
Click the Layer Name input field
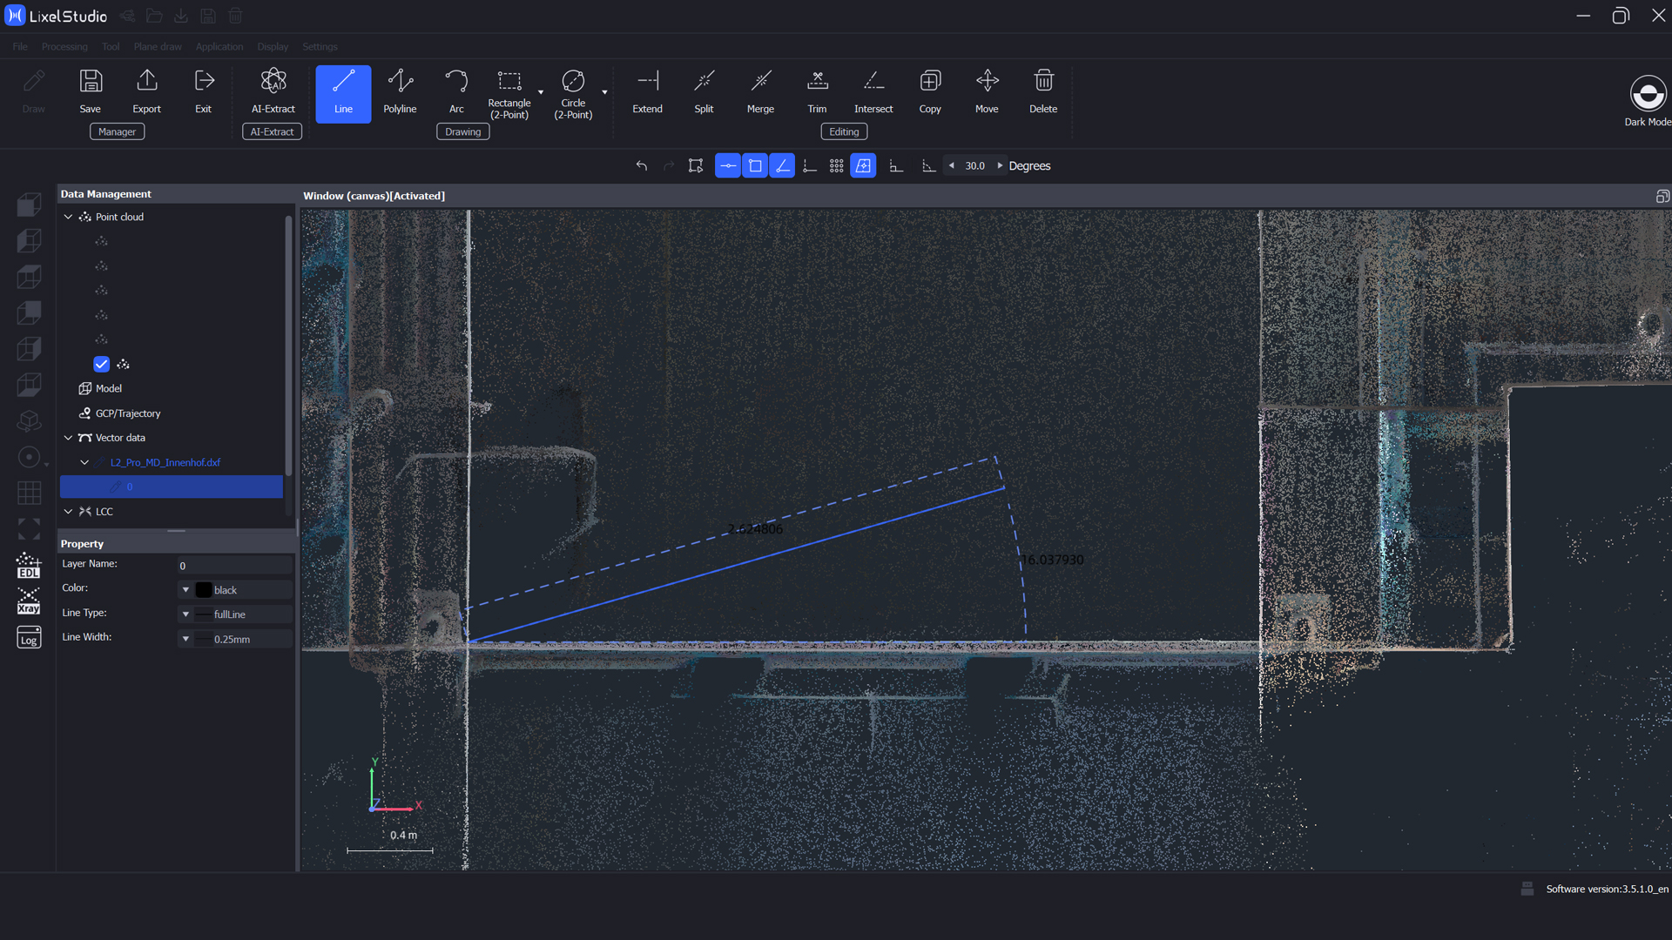233,566
